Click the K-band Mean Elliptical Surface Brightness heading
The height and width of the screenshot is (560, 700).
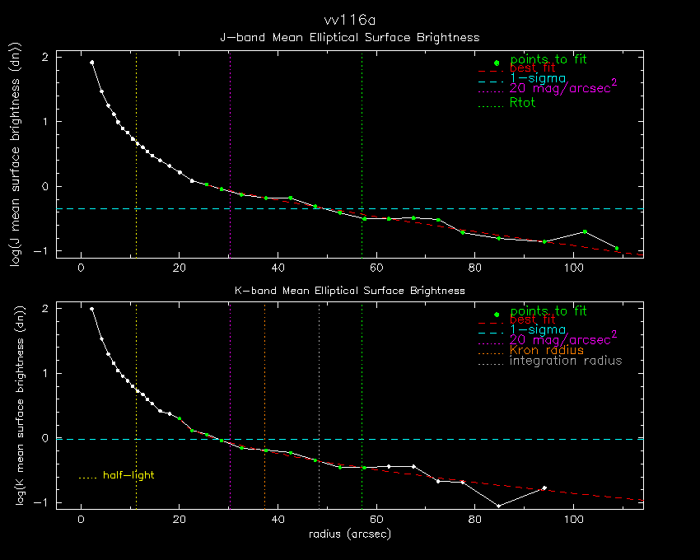[x=349, y=290]
